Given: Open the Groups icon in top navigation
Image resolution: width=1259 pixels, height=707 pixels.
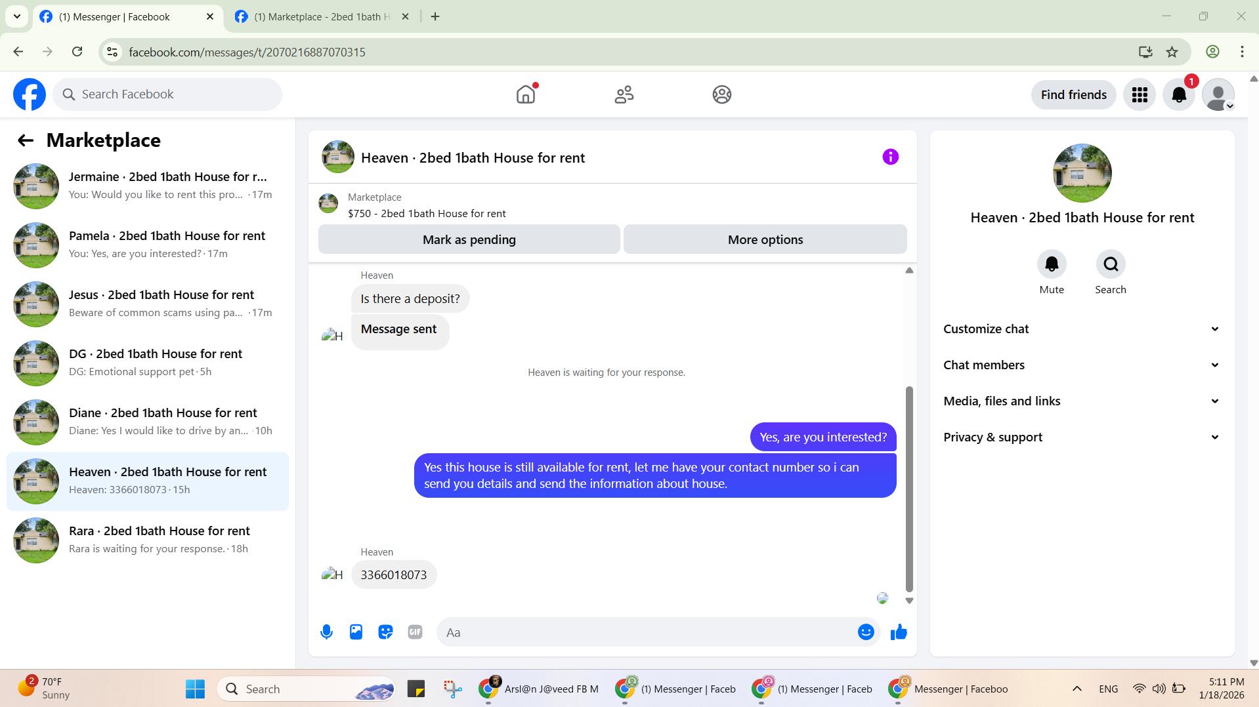Looking at the screenshot, I should coord(722,94).
